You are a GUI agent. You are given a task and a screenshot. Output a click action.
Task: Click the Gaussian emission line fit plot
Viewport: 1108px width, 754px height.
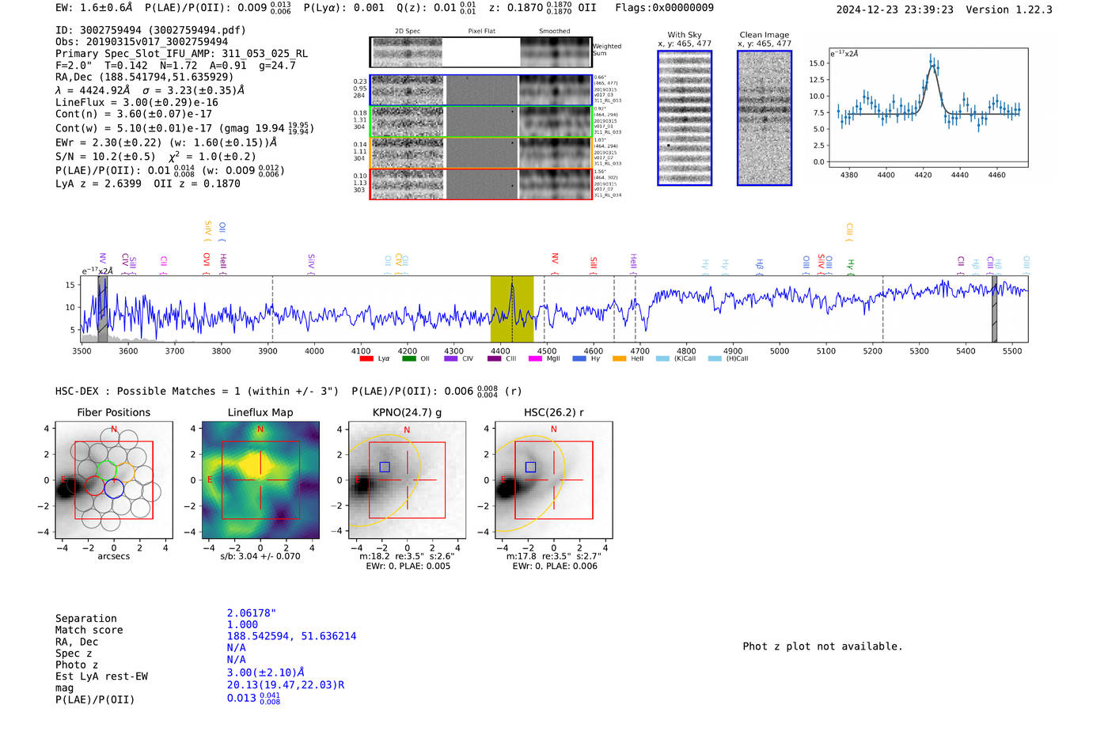coord(928,108)
